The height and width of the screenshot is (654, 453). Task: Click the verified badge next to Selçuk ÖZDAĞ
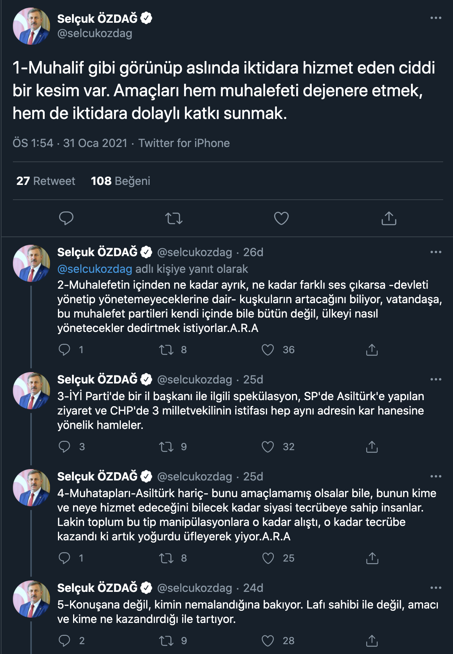pyautogui.click(x=146, y=17)
